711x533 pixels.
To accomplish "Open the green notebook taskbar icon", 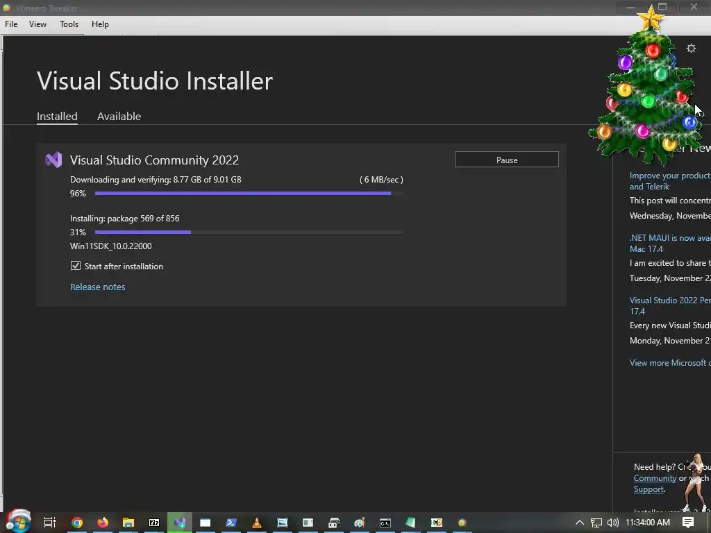I will click(411, 523).
